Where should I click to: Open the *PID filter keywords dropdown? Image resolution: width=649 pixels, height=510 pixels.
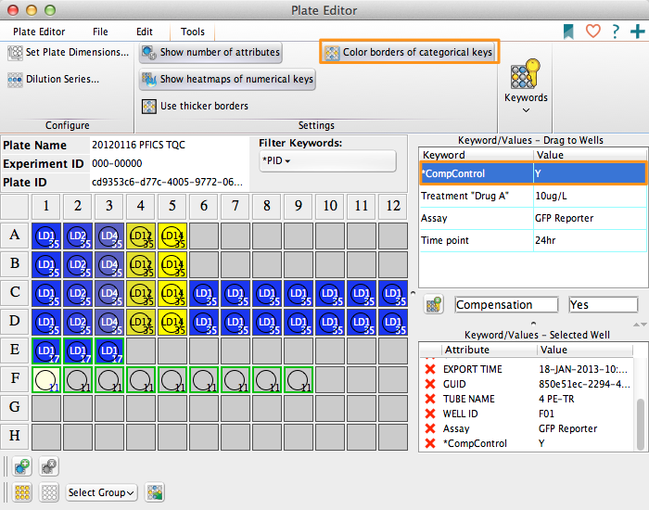click(327, 160)
